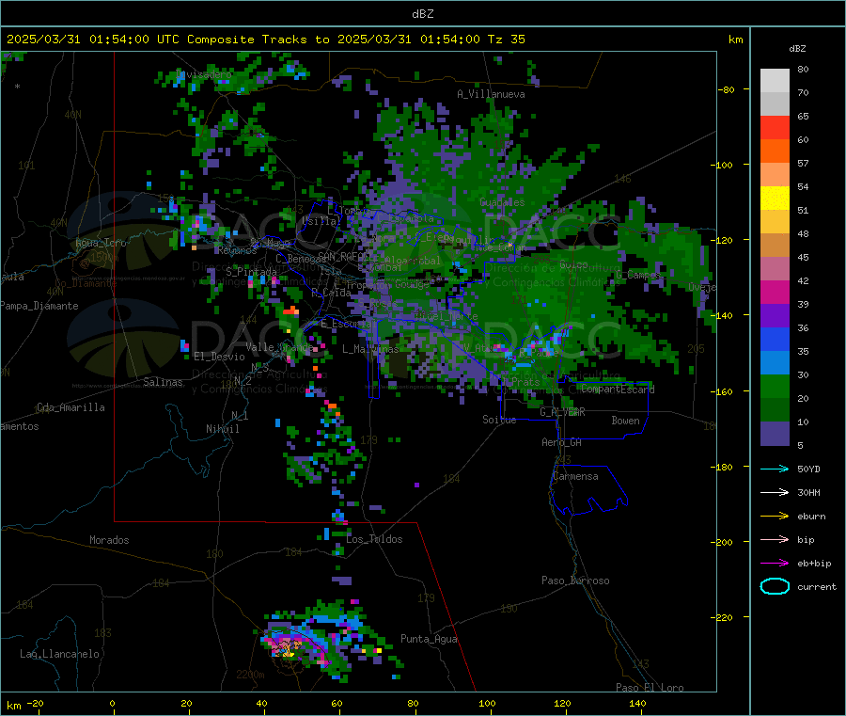The width and height of the screenshot is (846, 716).
Task: Click the Carmensa blue polygon outline
Action: tap(588, 488)
